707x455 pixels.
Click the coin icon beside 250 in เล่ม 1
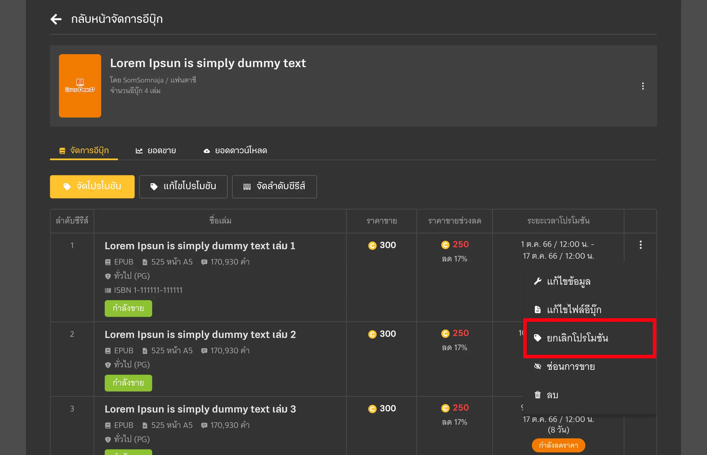(x=445, y=245)
